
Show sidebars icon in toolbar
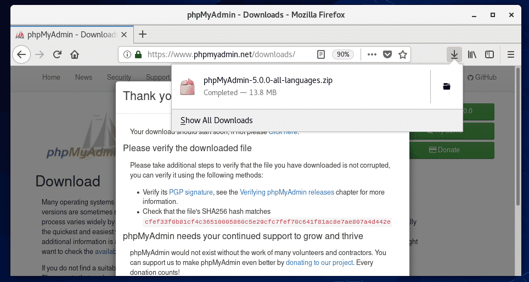coord(489,54)
